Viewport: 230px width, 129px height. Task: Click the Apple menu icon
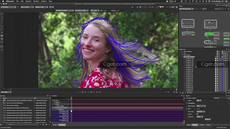click(x=3, y=1)
